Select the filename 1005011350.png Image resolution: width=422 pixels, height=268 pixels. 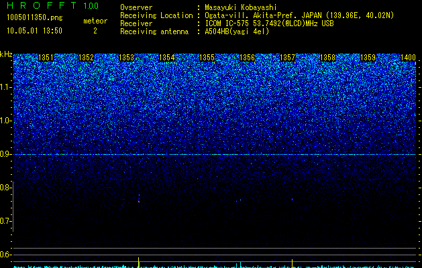pos(35,17)
